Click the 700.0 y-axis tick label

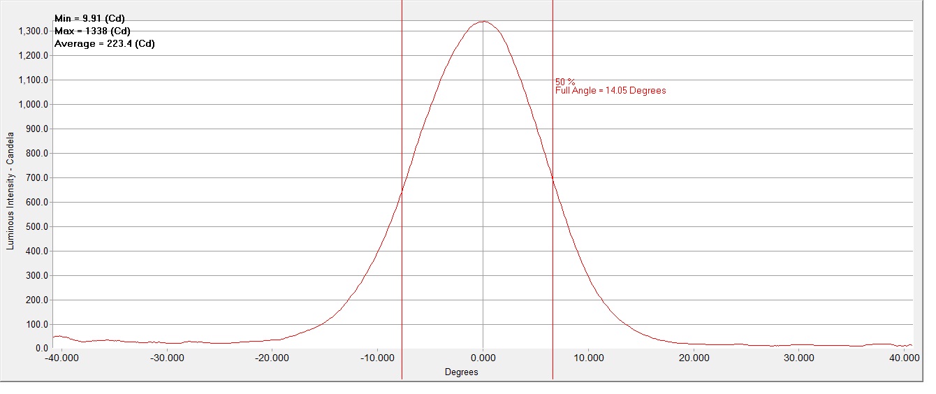point(36,178)
